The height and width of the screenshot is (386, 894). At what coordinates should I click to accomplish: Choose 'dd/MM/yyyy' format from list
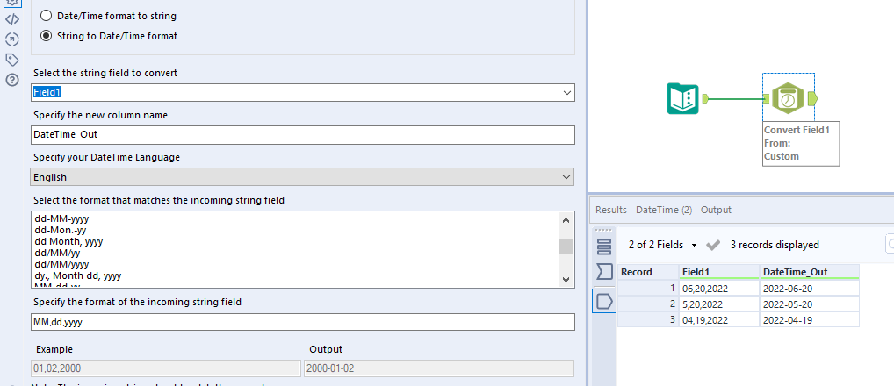pos(61,264)
